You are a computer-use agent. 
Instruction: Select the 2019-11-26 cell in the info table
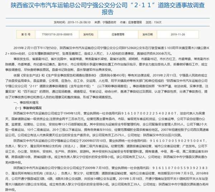(178, 34)
